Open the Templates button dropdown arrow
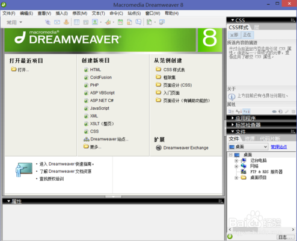297x241 pixels. pyautogui.click(x=155, y=22)
